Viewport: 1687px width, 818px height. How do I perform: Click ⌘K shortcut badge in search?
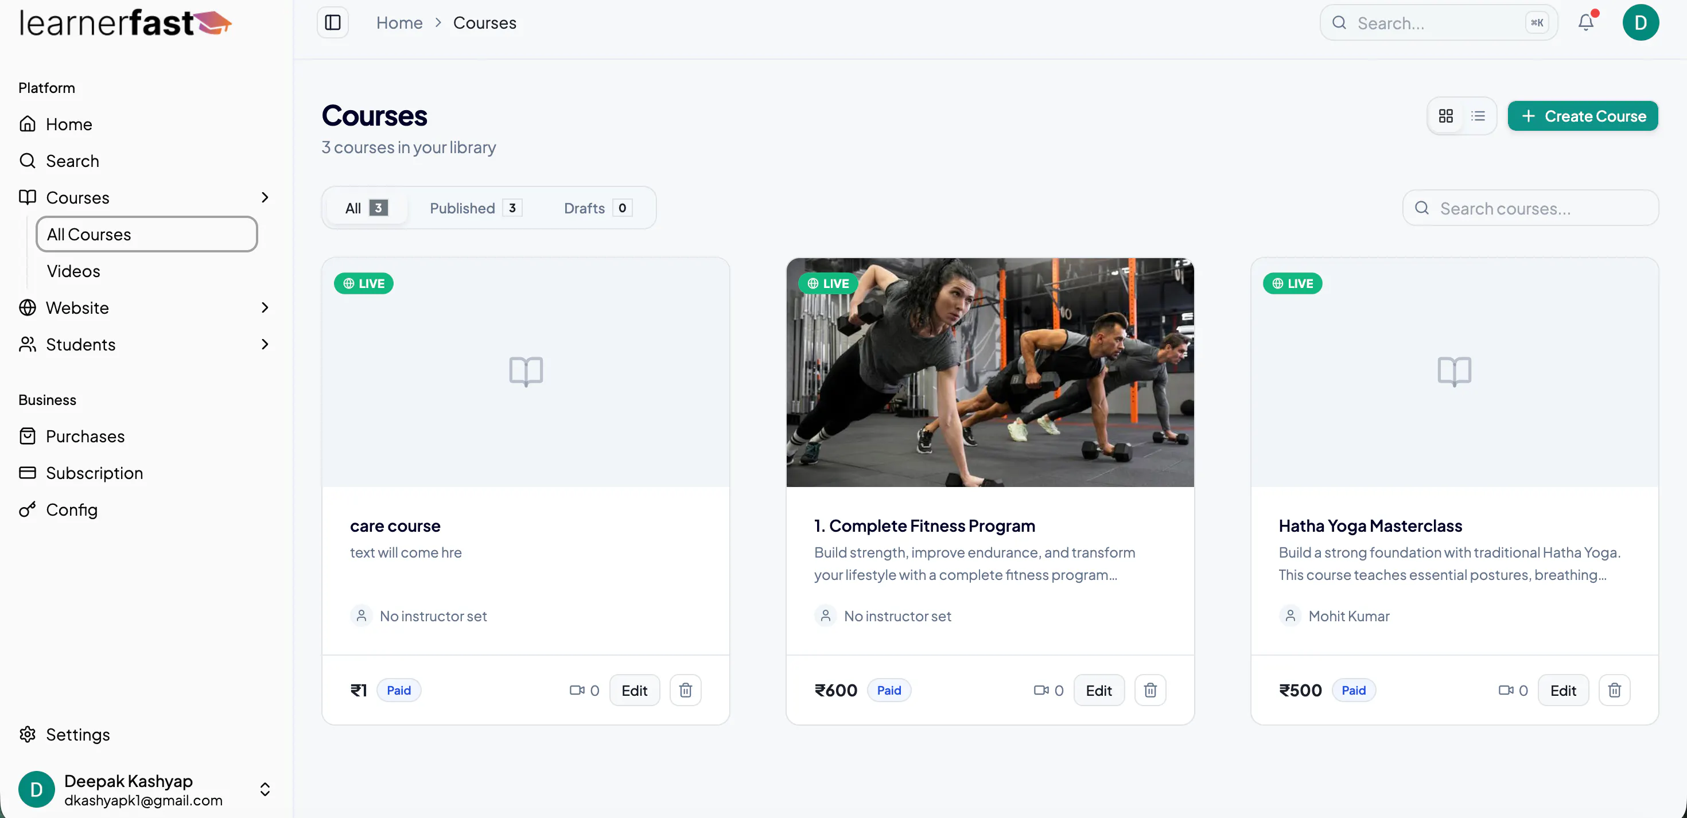point(1537,22)
